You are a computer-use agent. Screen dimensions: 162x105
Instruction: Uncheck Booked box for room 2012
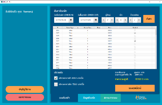135,41
